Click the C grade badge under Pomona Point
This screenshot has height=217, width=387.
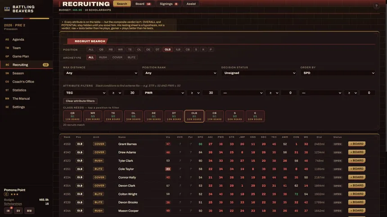point(6,194)
